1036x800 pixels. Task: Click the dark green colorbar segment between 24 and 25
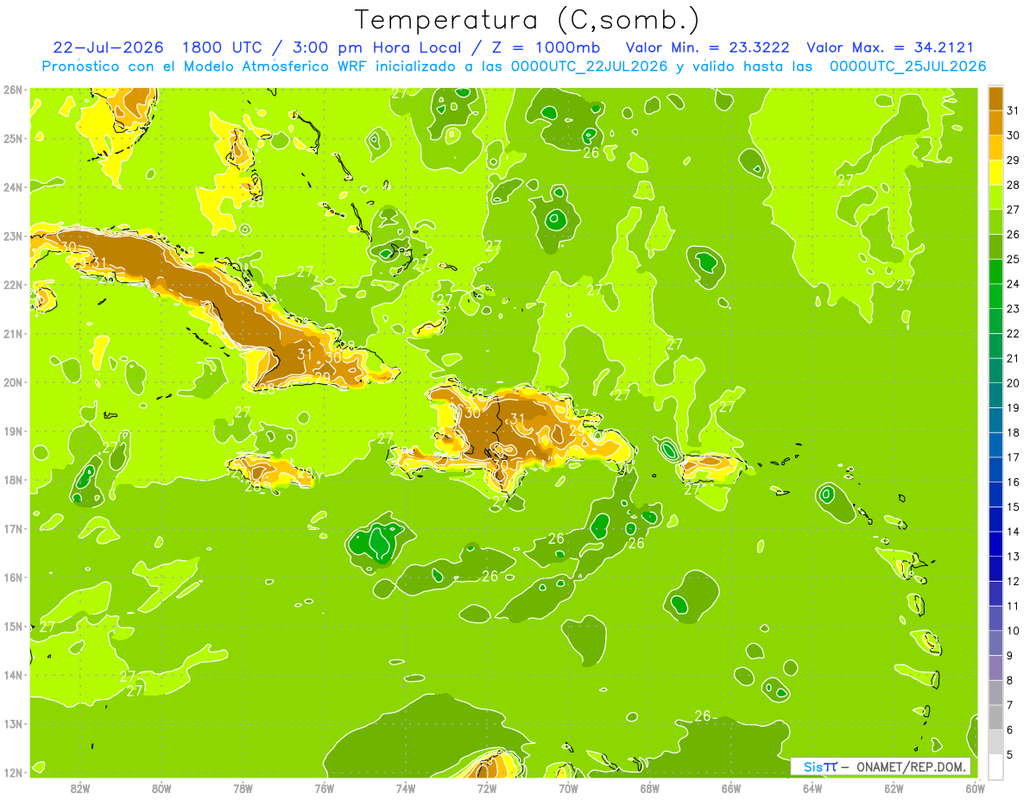996,271
